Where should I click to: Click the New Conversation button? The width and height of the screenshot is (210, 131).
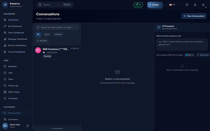pos(194,16)
